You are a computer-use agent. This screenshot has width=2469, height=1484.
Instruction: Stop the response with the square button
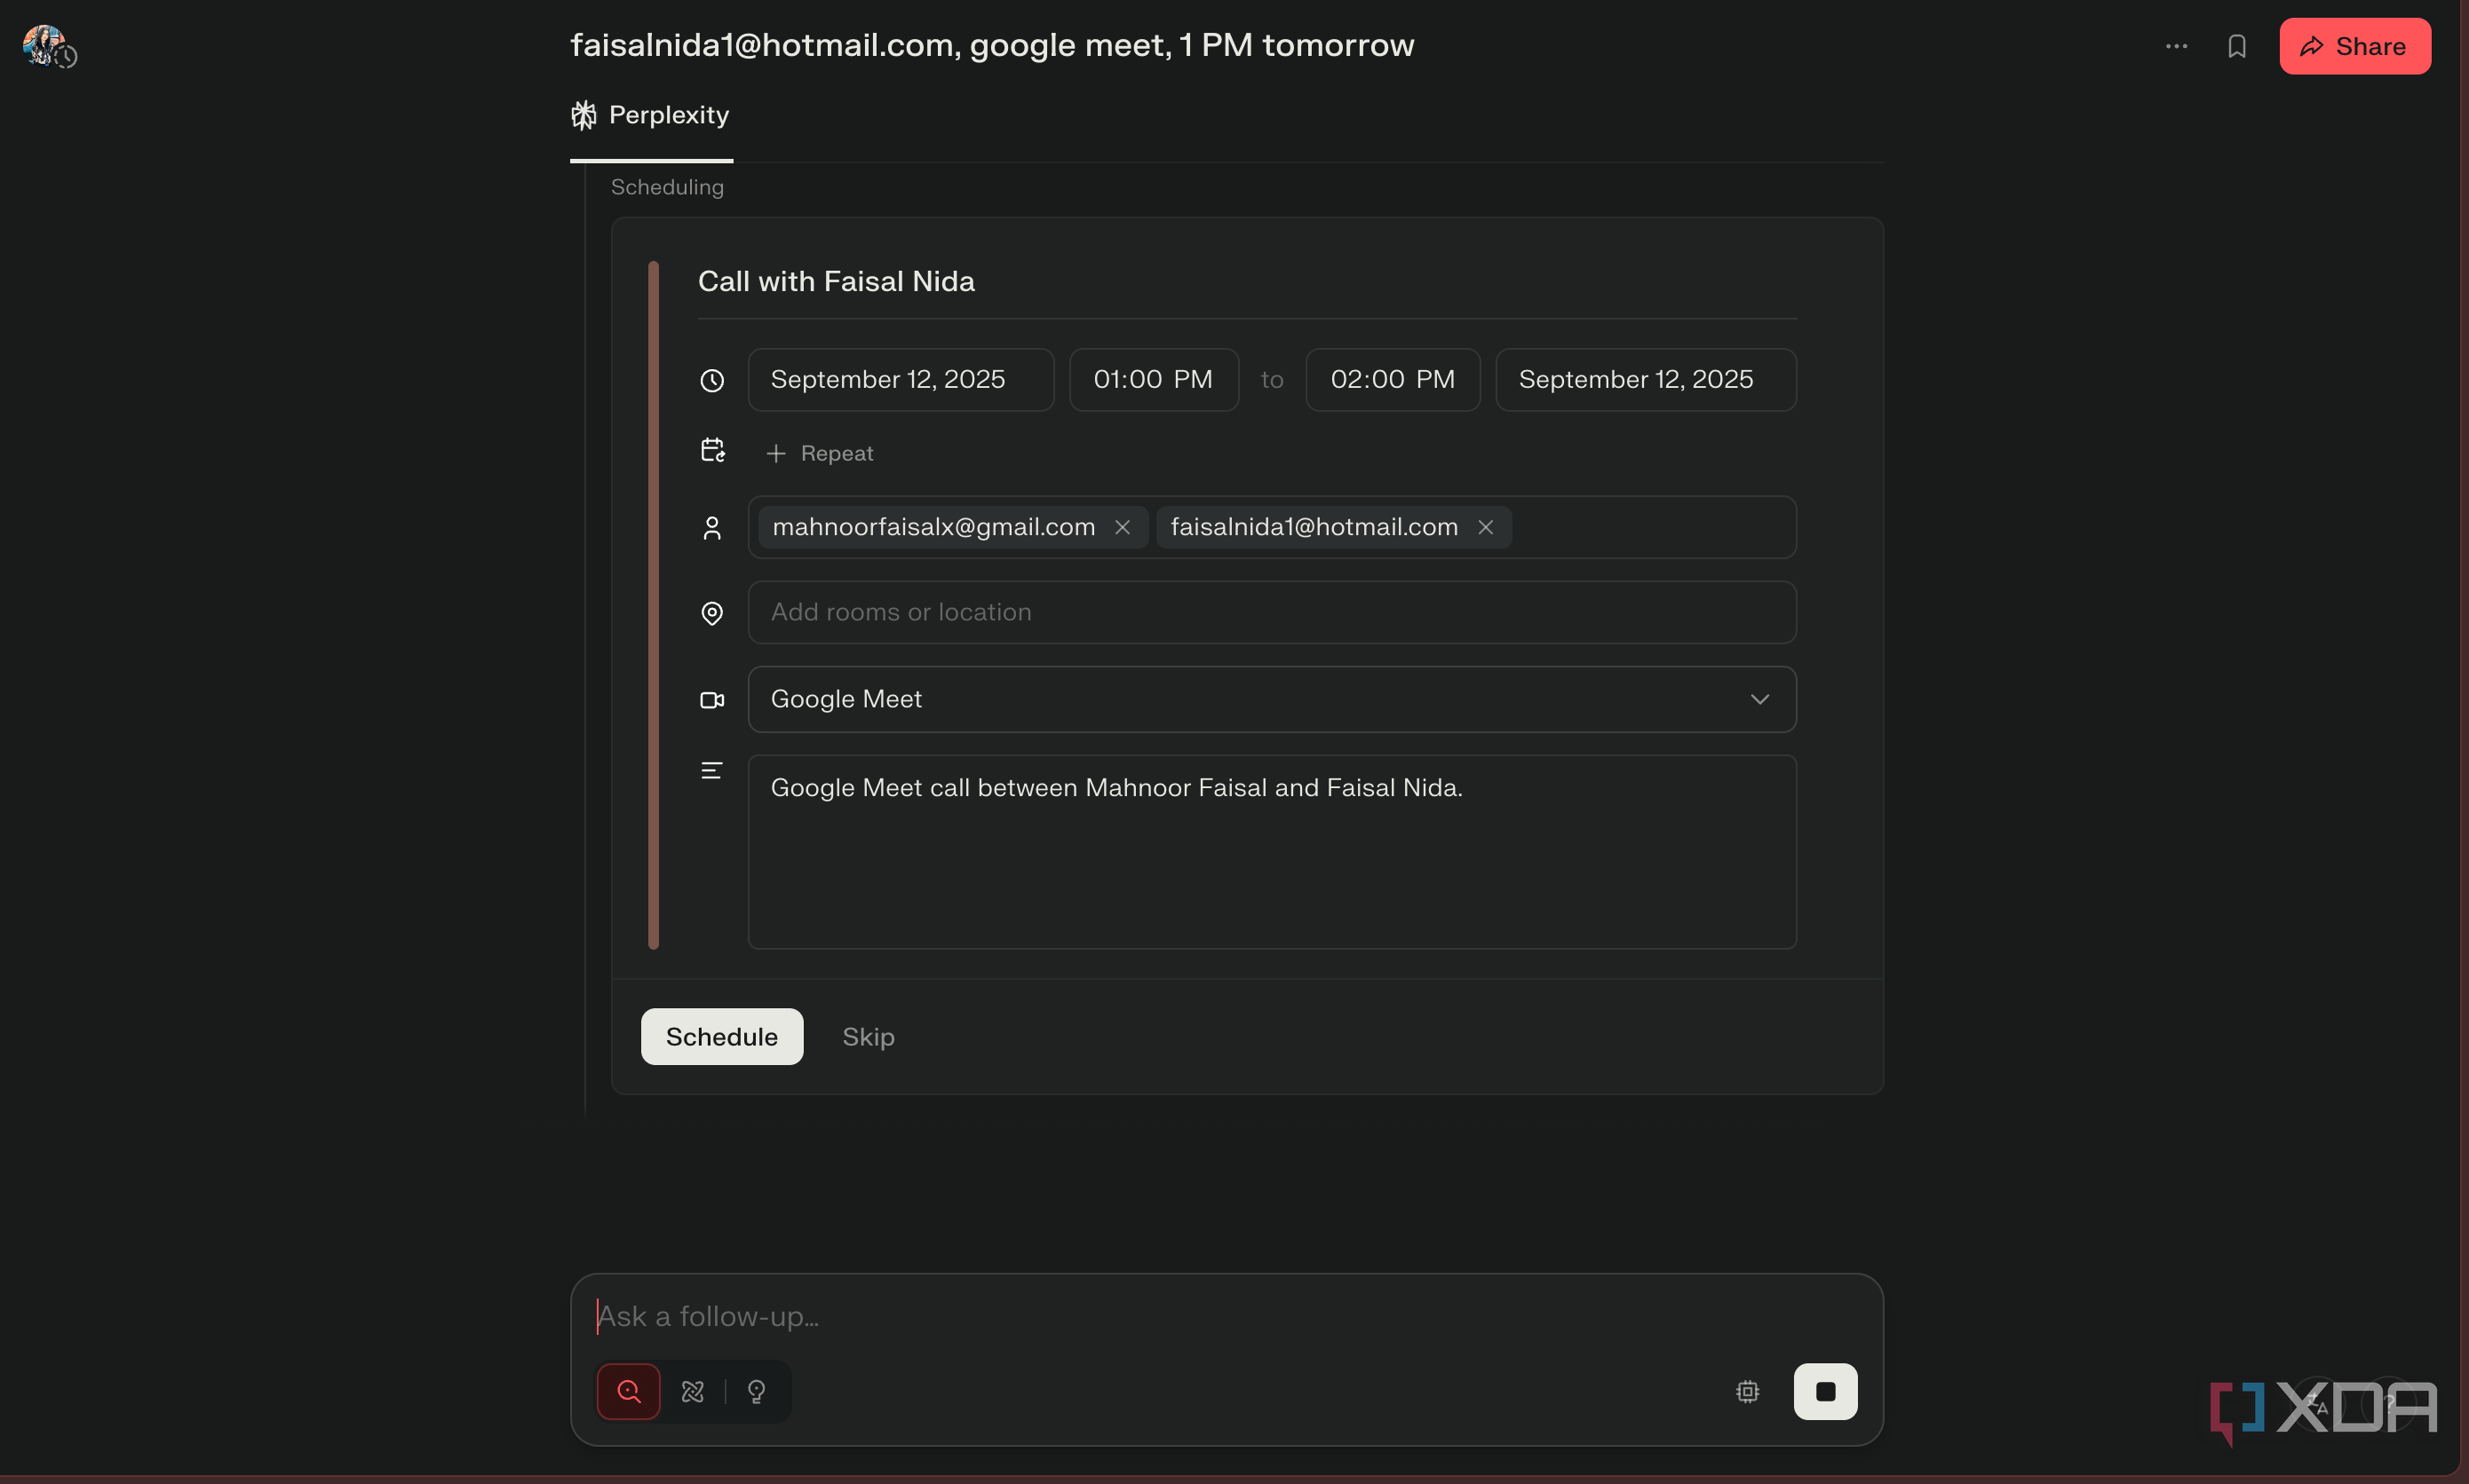1825,1391
